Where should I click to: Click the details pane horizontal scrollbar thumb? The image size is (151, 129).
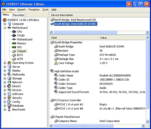[83, 126]
